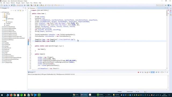
Task: Click Navigator Back arrow icon
Action: point(11,11)
